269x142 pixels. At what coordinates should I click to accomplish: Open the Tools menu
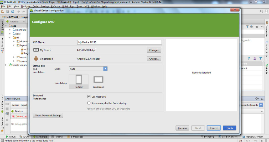pos(79,7)
